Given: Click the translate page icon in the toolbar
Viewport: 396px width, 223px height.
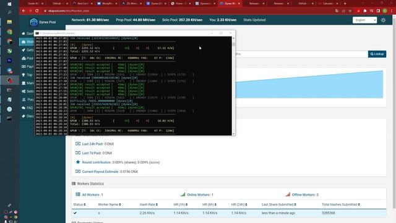Looking at the screenshot, I should 337,11.
